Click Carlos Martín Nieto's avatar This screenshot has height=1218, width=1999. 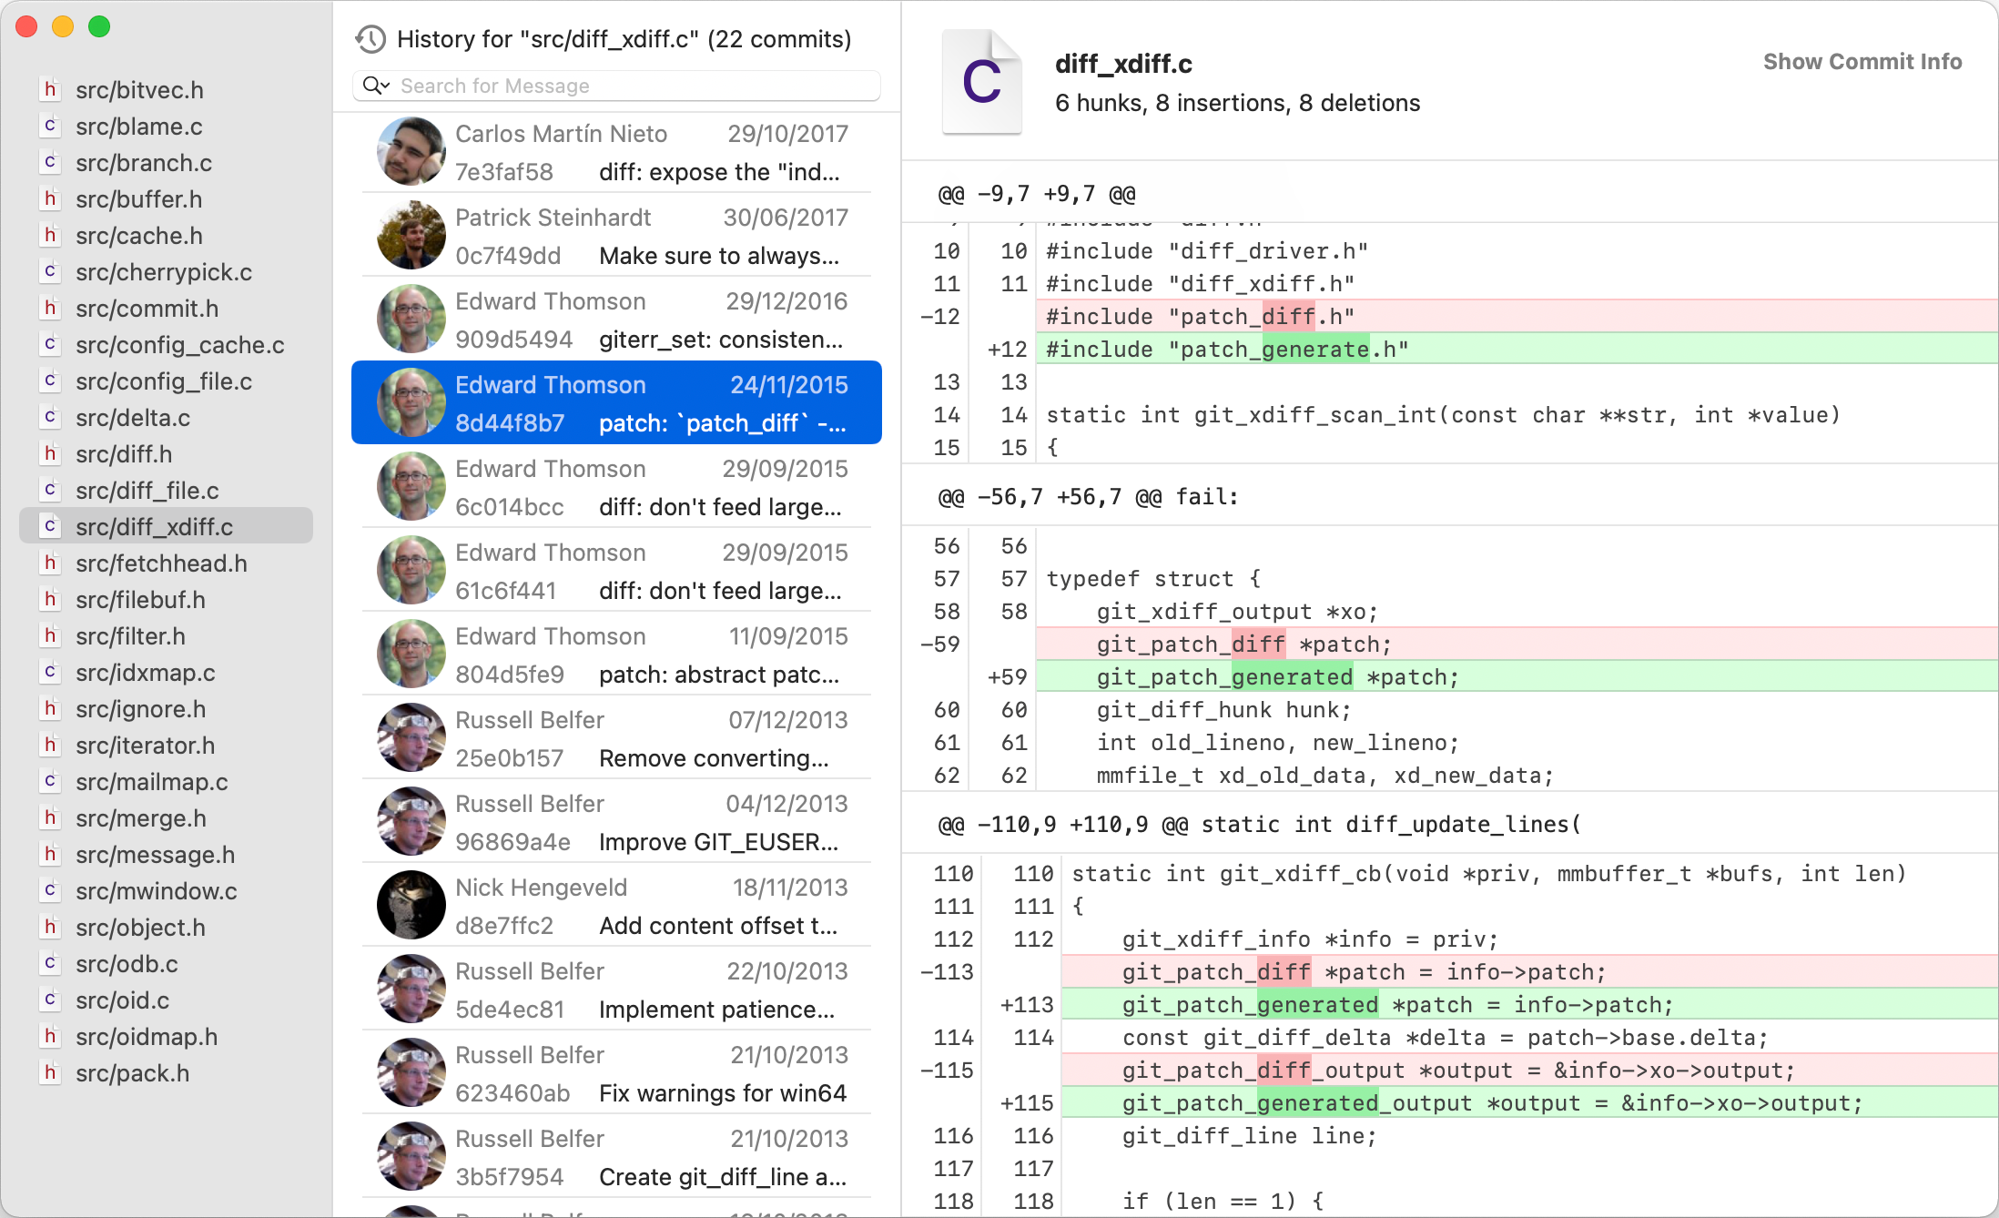pos(411,152)
